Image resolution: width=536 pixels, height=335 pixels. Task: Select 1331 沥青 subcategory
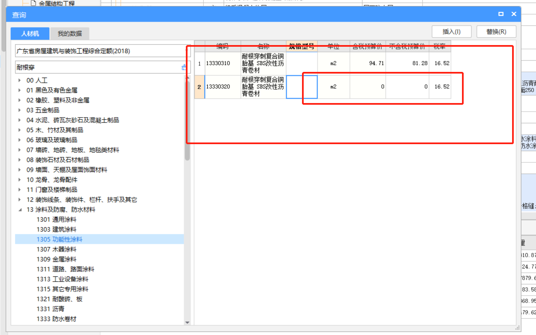(x=50, y=309)
